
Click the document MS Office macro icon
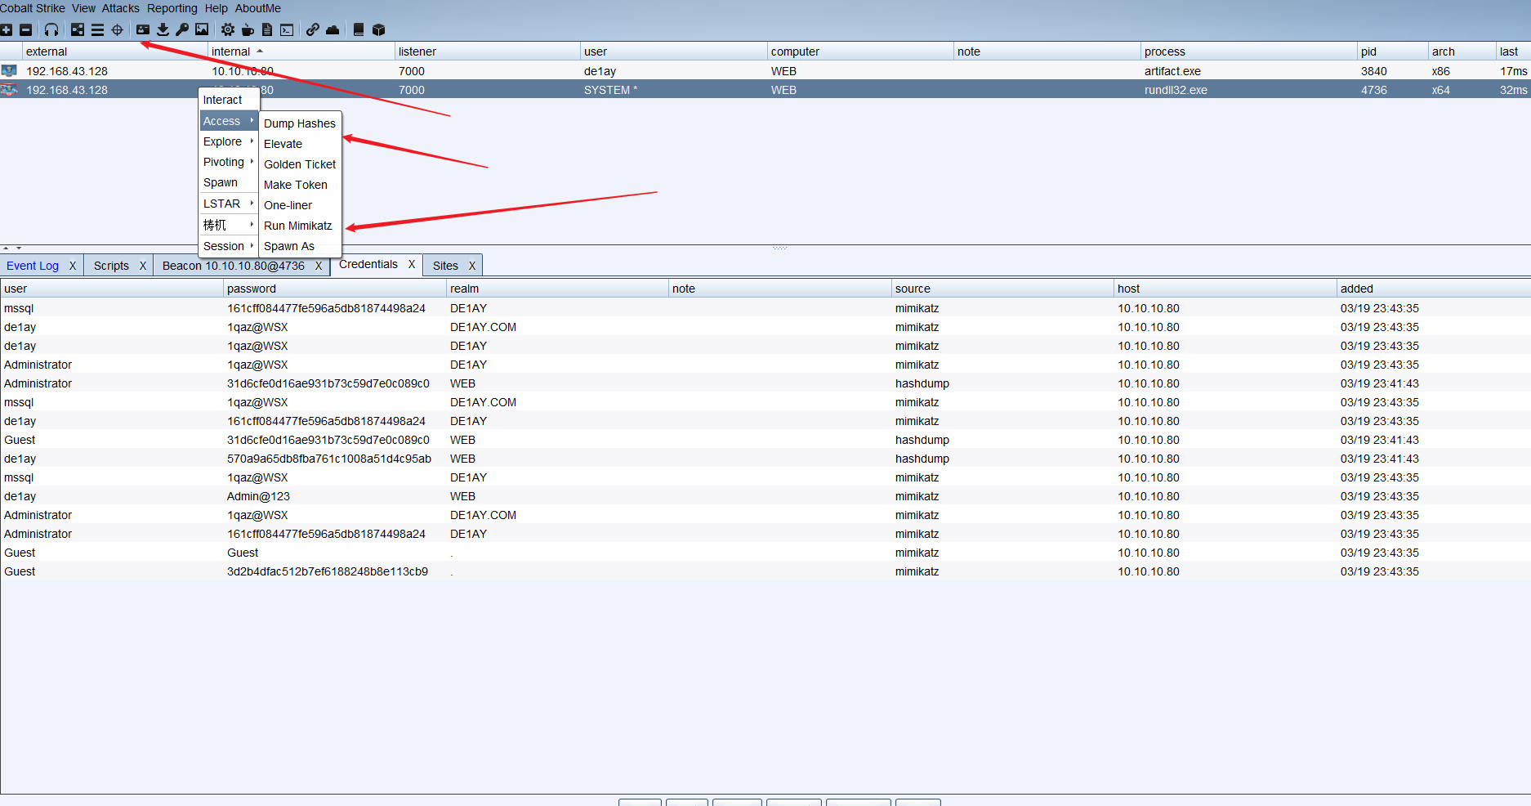point(267,30)
